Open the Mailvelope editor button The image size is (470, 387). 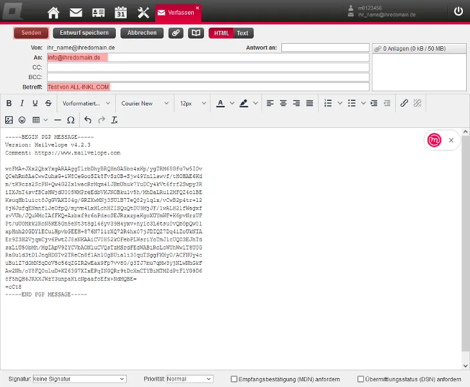tap(435, 139)
